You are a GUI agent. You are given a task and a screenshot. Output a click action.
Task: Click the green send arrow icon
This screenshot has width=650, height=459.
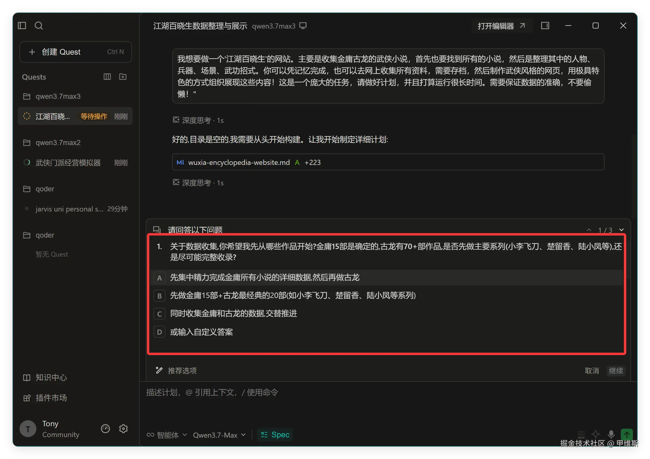pos(627,434)
